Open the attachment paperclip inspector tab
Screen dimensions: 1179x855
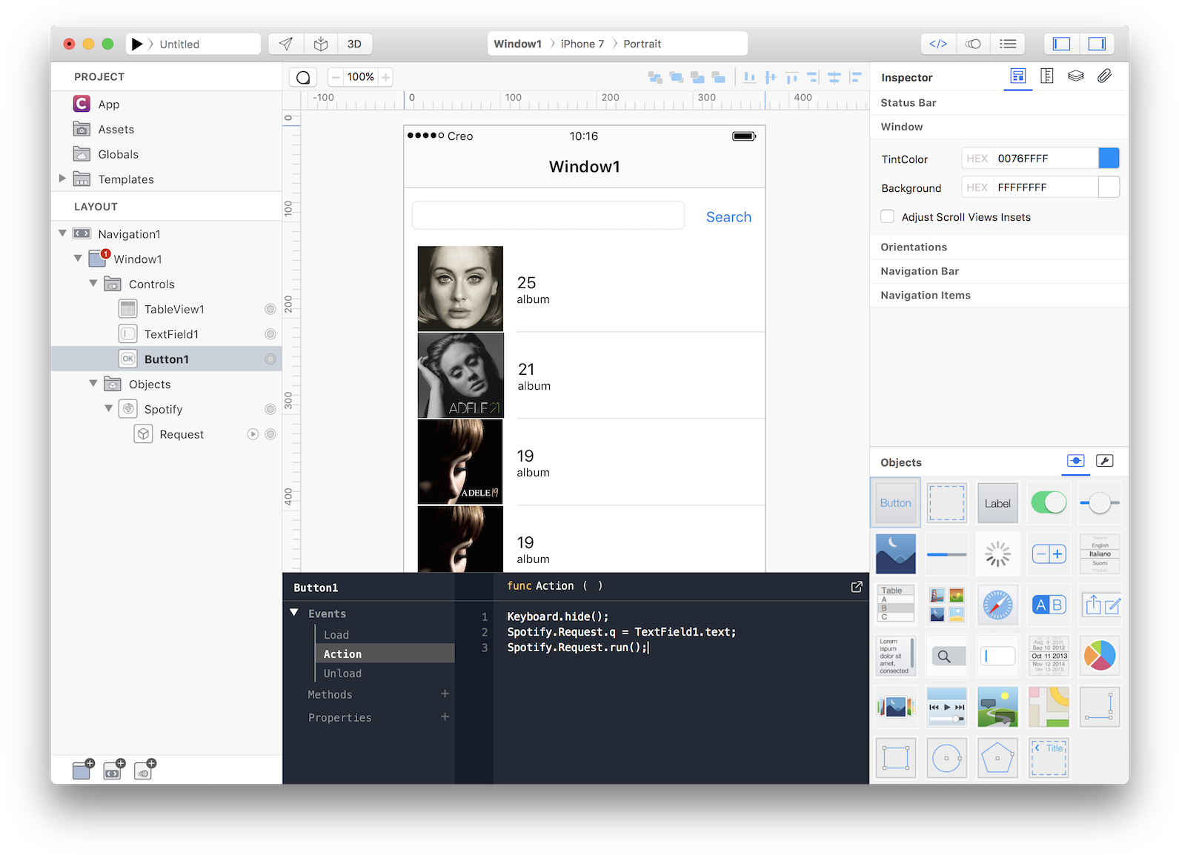click(x=1104, y=76)
